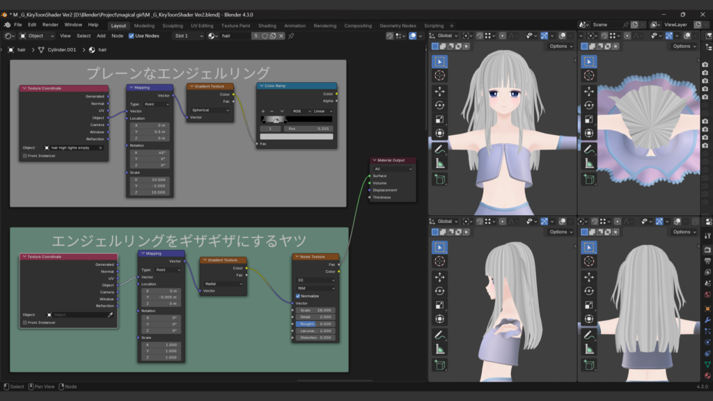713x401 pixels.
Task: Open Options in the top-left viewport
Action: click(561, 46)
